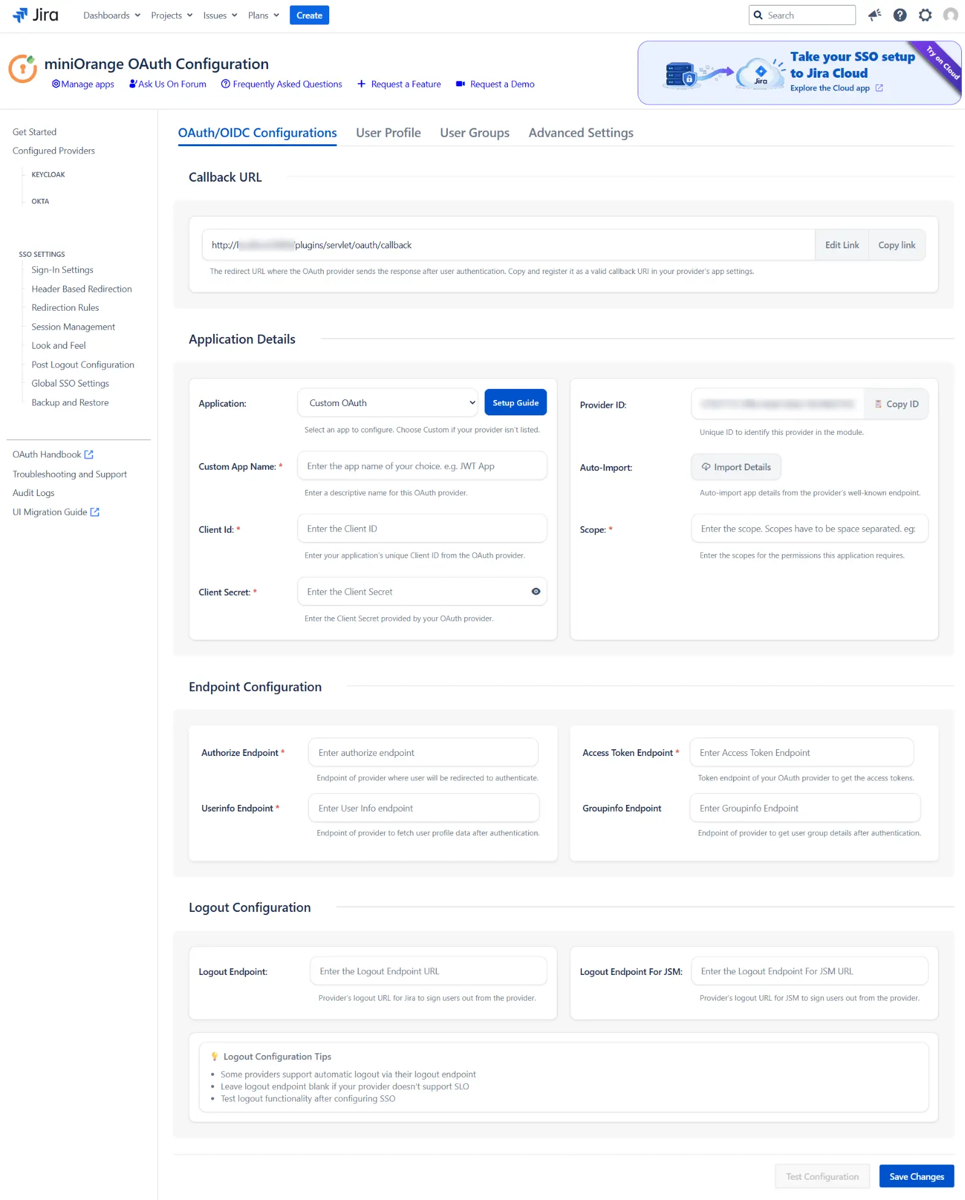This screenshot has height=1200, width=965.
Task: Open the OAuth Handbook external link
Action: coord(53,454)
